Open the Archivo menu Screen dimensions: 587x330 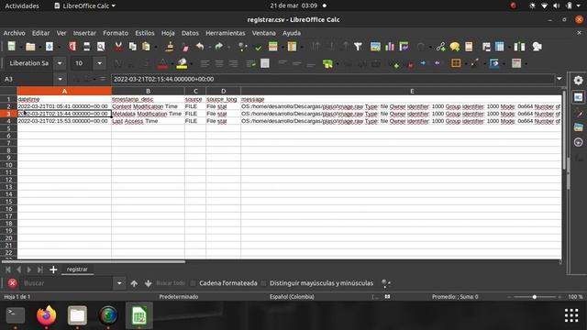tap(15, 33)
